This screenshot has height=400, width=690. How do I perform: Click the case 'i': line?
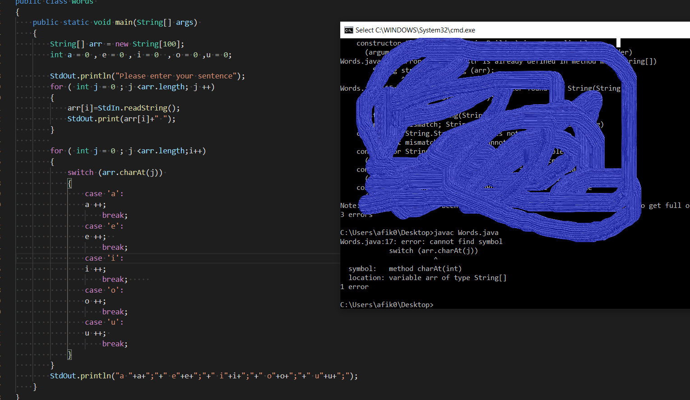click(104, 258)
